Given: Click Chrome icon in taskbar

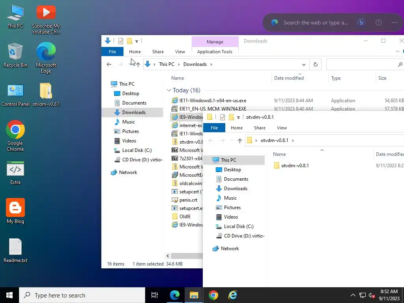Looking at the screenshot, I should pyautogui.click(x=213, y=295).
